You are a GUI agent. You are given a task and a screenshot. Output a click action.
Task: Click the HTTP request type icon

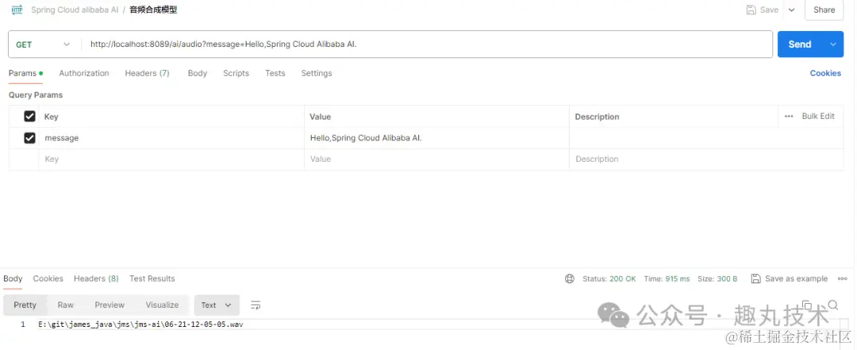[x=17, y=10]
